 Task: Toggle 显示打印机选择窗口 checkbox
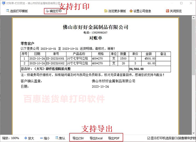tap(149, 138)
